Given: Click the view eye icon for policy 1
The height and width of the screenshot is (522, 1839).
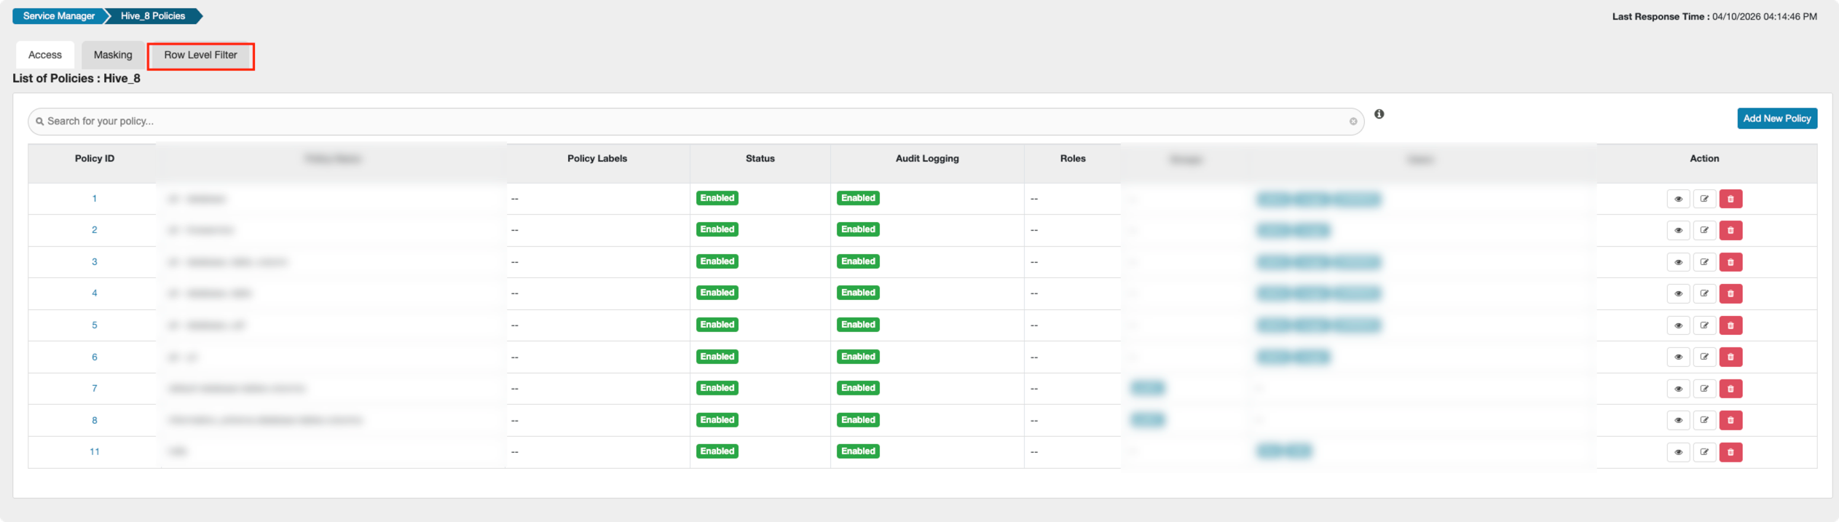Looking at the screenshot, I should point(1678,199).
